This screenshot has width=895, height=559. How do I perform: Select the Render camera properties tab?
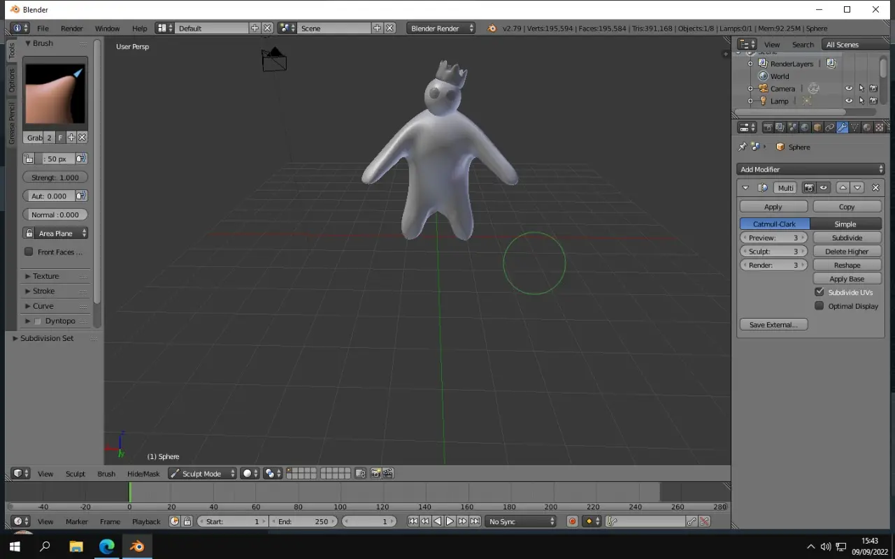click(768, 127)
